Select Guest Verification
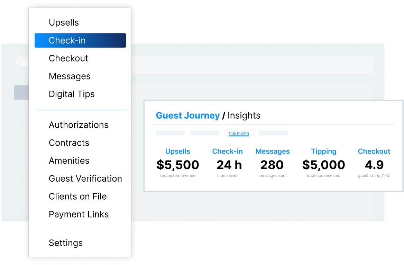Image resolution: width=404 pixels, height=265 pixels. pos(85,179)
